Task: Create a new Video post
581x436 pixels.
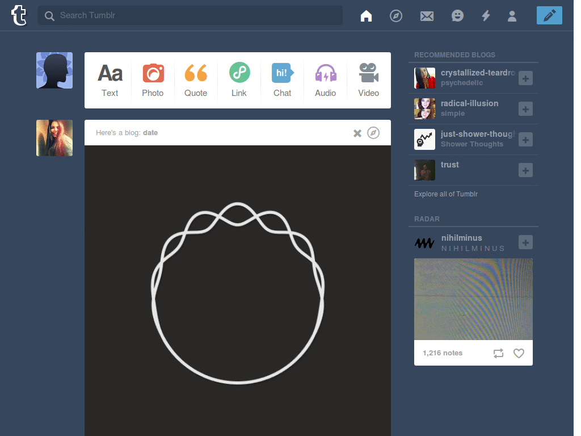Action: (x=368, y=81)
